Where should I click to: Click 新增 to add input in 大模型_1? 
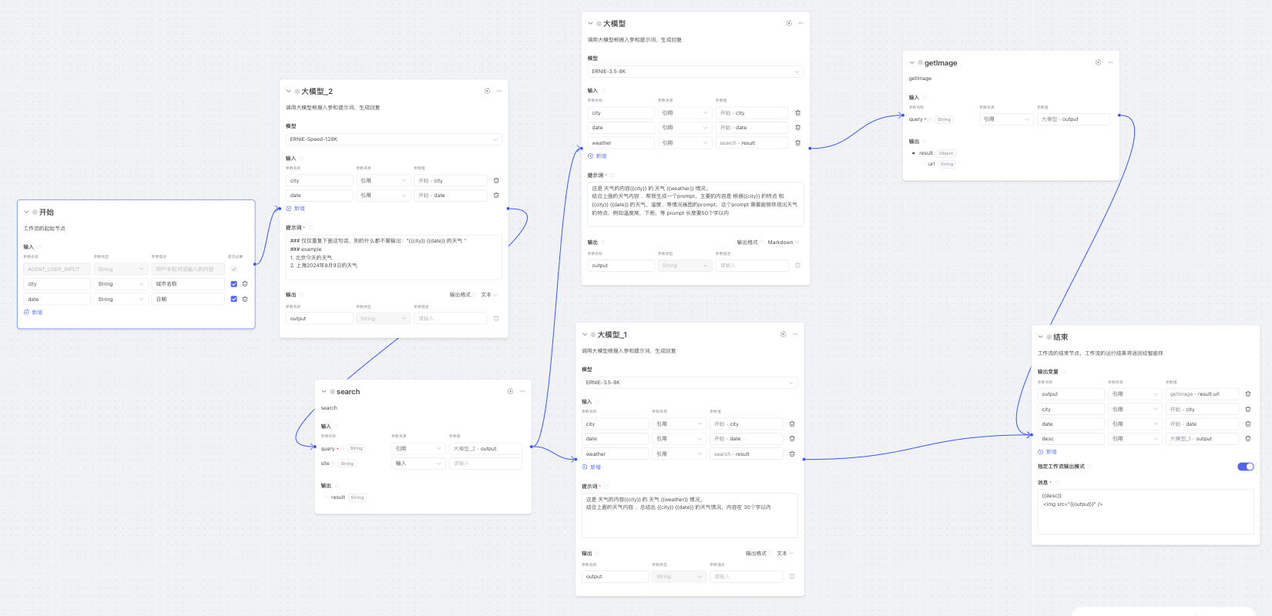click(592, 467)
